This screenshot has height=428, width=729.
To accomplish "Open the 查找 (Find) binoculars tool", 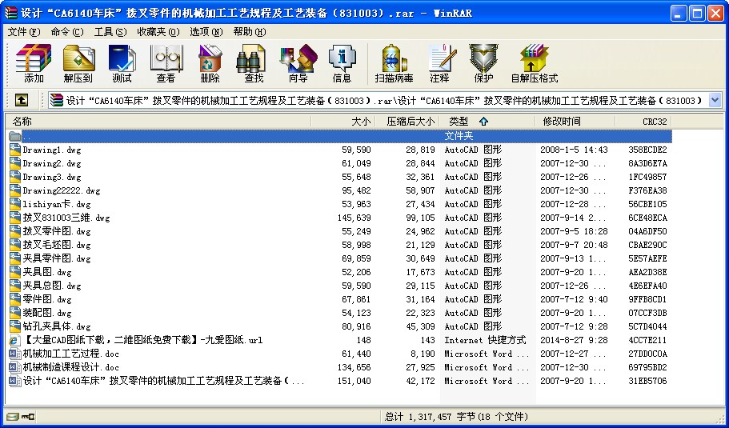I will point(254,63).
